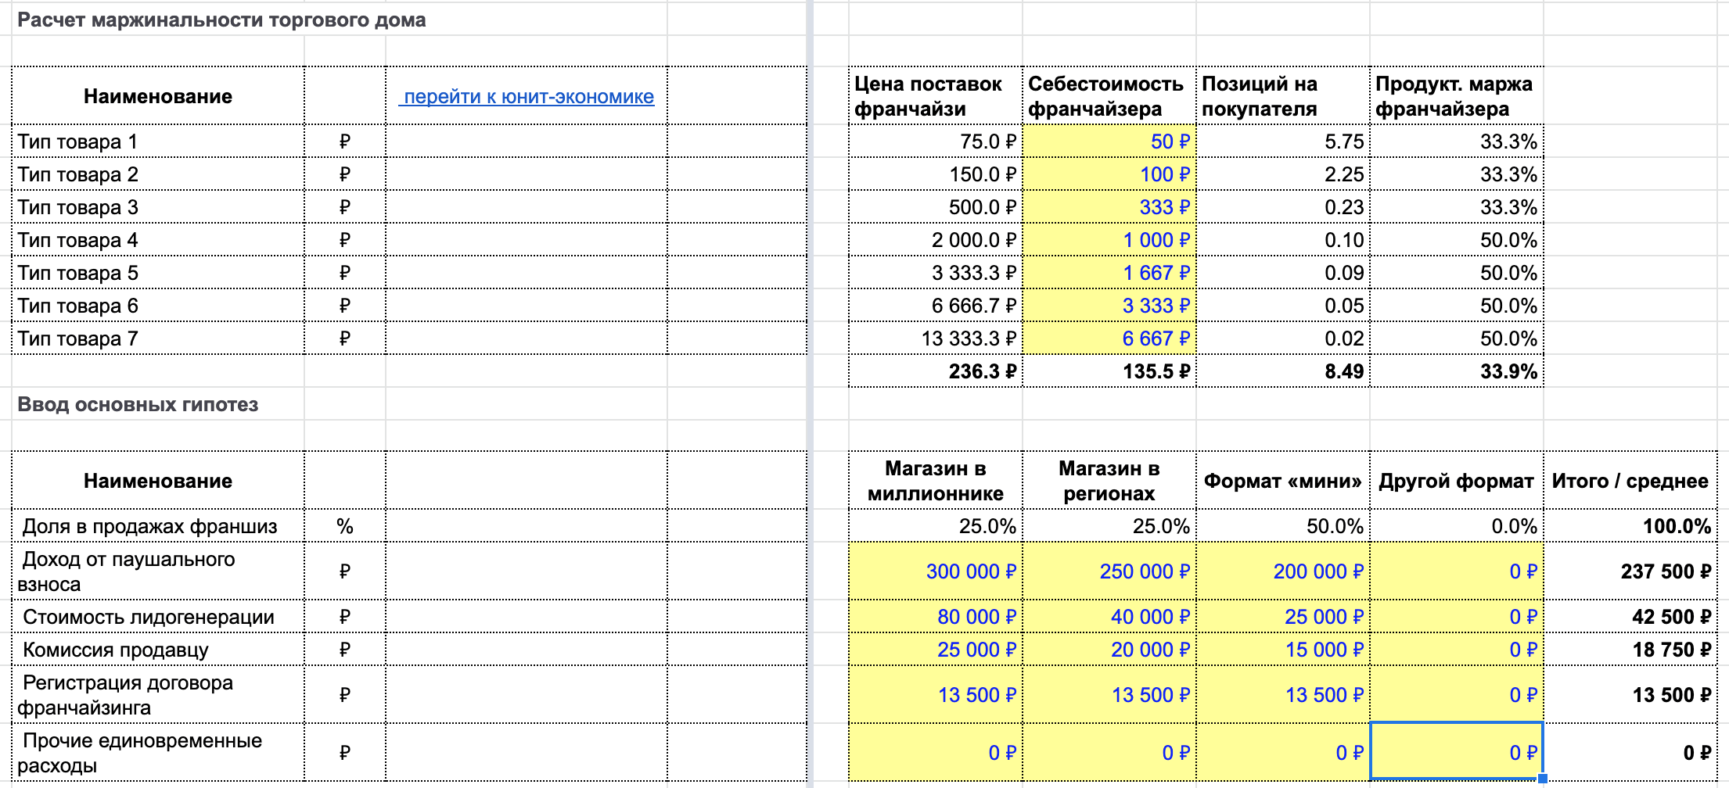The height and width of the screenshot is (788, 1729).
Task: Select the 'Тип товара 1' row label
Action: point(77,141)
